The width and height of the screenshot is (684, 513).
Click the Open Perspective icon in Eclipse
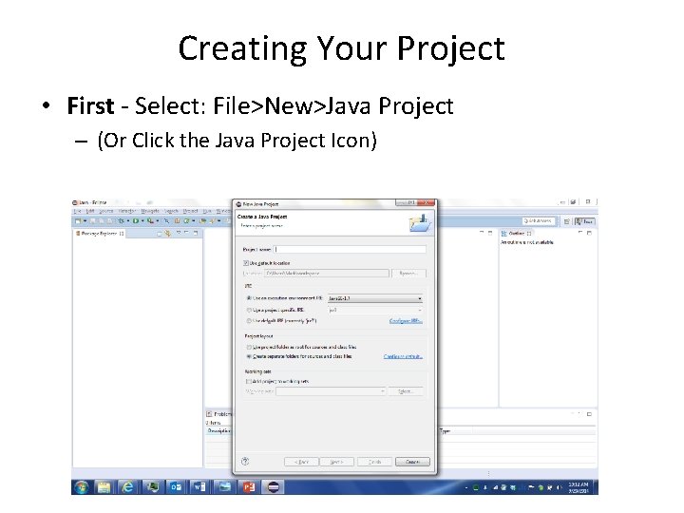click(x=566, y=221)
